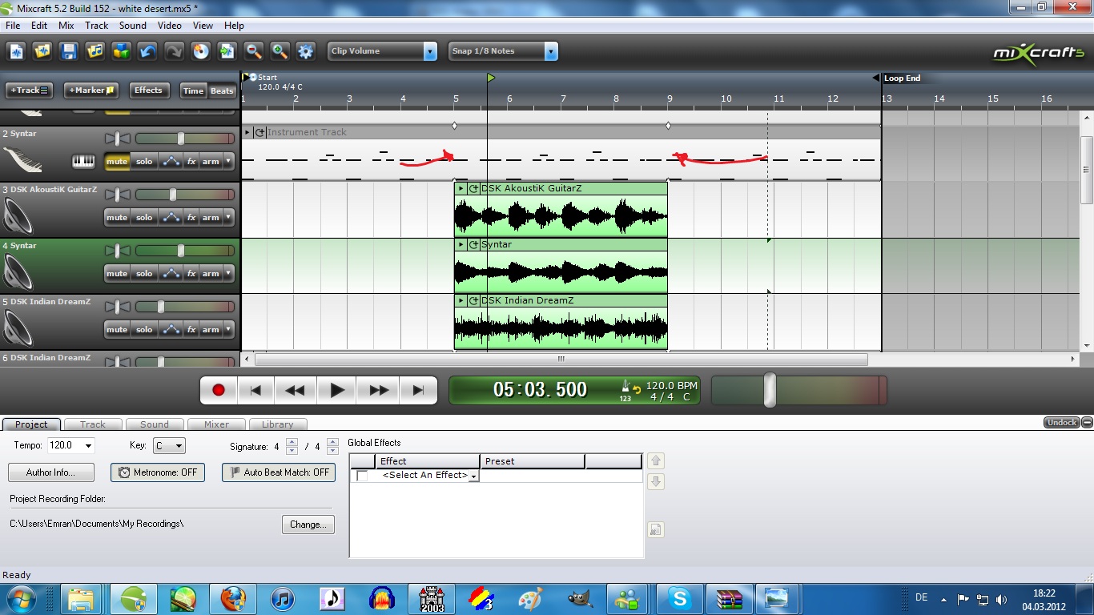Open the Clip Volume dropdown
The image size is (1094, 615).
pos(430,51)
